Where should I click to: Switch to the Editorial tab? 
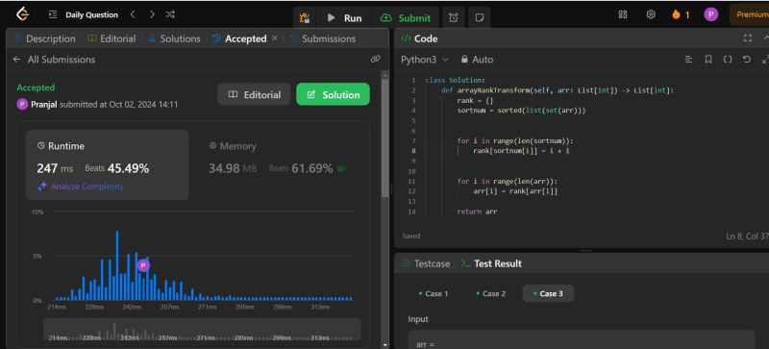pyautogui.click(x=112, y=38)
